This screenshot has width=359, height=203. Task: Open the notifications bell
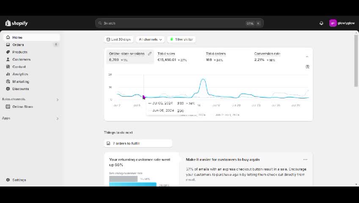pyautogui.click(x=321, y=23)
